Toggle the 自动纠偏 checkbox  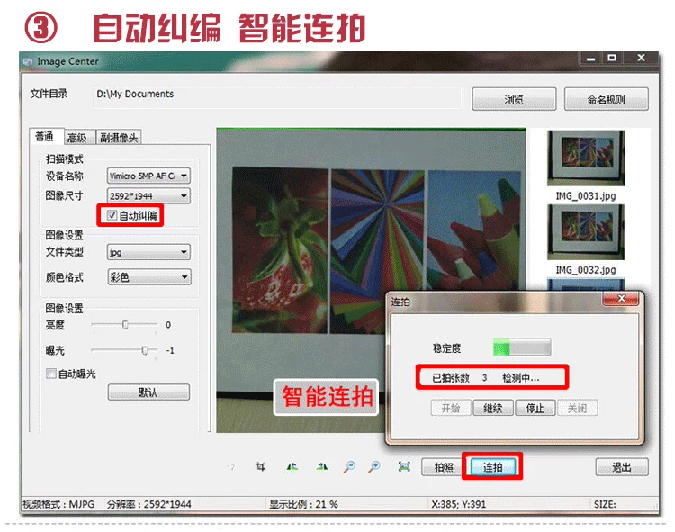(x=112, y=215)
